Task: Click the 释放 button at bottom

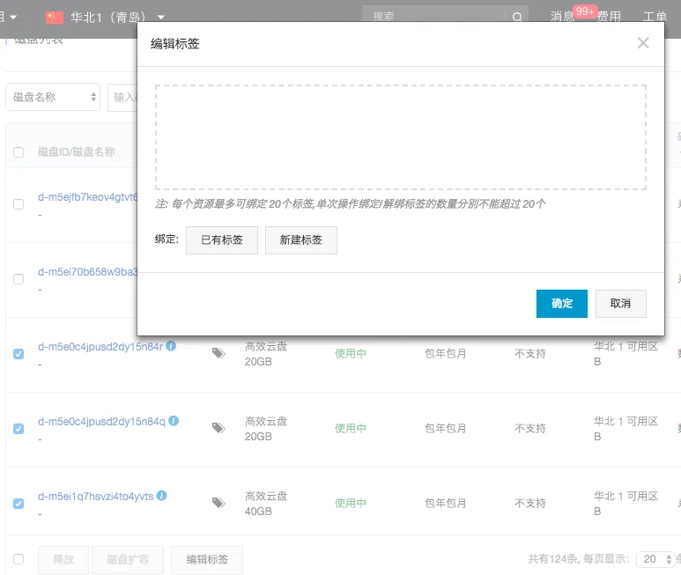Action: point(63,559)
